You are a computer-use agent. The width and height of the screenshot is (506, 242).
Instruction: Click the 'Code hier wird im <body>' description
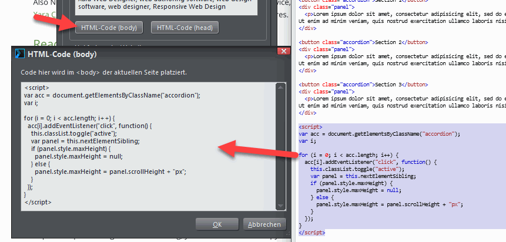[103, 72]
